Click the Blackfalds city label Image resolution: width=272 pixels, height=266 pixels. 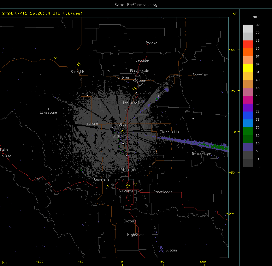pyautogui.click(x=139, y=70)
